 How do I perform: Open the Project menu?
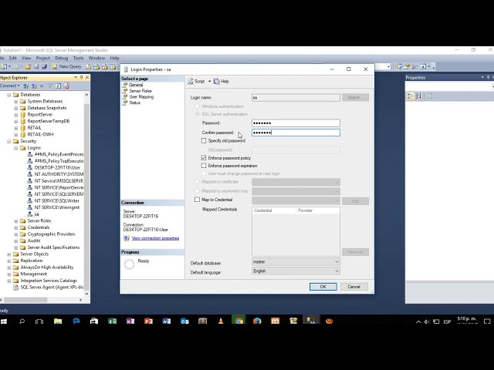(43, 59)
